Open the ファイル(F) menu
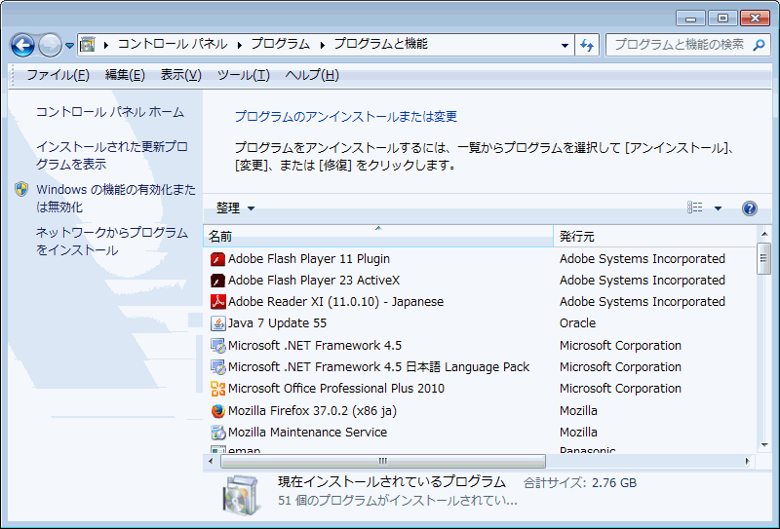This screenshot has width=780, height=529. tap(58, 75)
